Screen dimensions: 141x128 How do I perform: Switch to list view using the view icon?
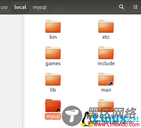tap(136, 7)
